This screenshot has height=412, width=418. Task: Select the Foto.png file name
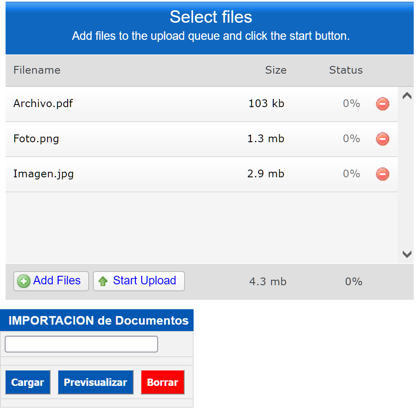(x=36, y=139)
